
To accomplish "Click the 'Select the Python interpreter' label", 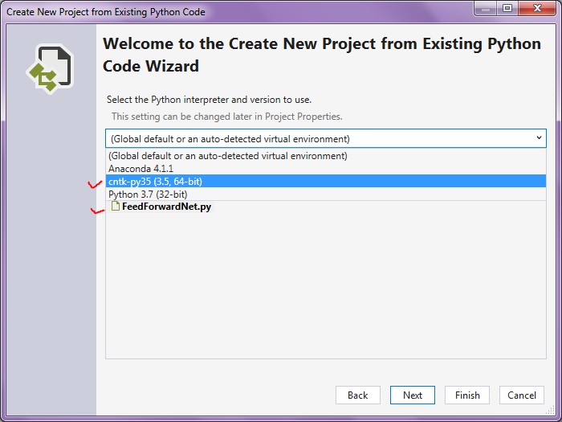I will [209, 100].
